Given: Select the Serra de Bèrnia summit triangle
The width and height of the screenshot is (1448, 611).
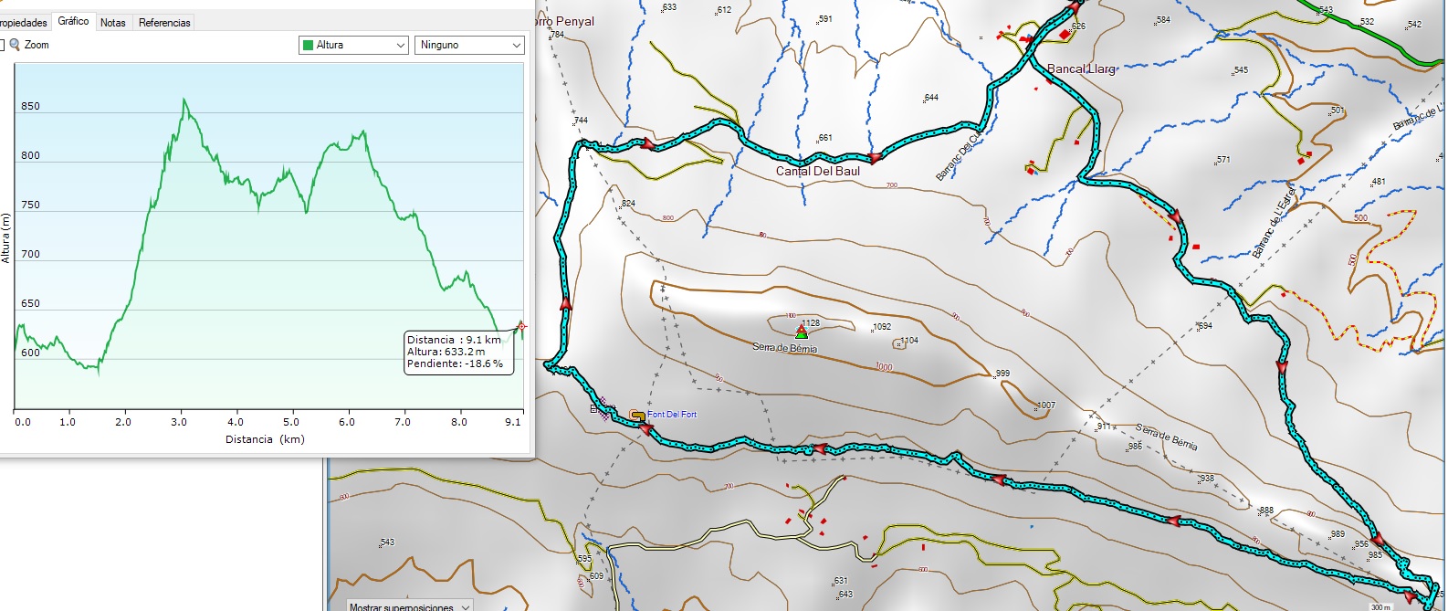Looking at the screenshot, I should [802, 332].
